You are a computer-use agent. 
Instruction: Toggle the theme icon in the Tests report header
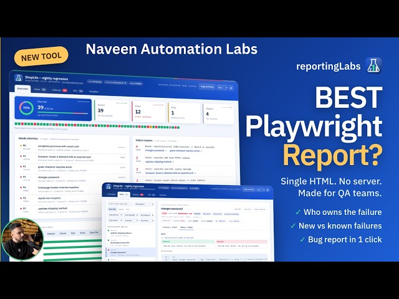[267, 189]
